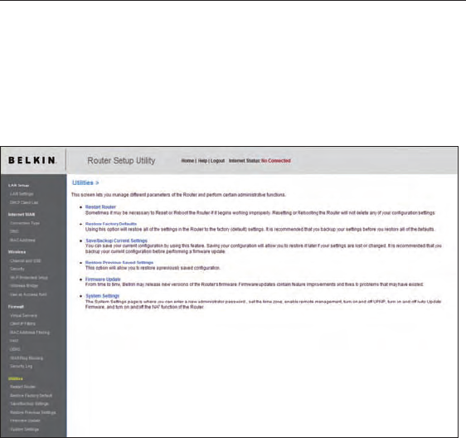Open the Help link in header

point(202,161)
